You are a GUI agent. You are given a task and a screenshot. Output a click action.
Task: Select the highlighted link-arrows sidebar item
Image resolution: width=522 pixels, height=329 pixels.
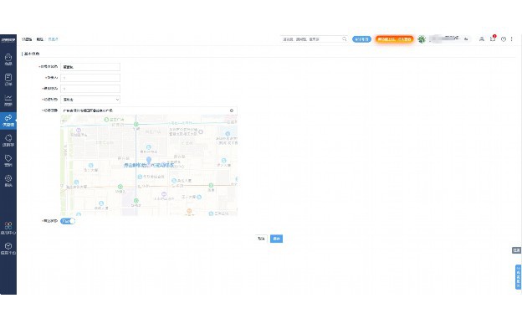tap(8, 121)
